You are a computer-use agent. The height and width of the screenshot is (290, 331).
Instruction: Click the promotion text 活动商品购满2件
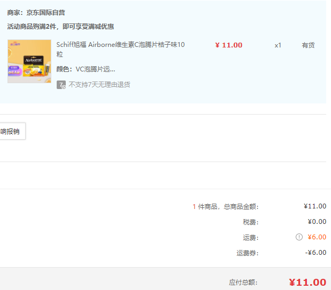coord(32,27)
